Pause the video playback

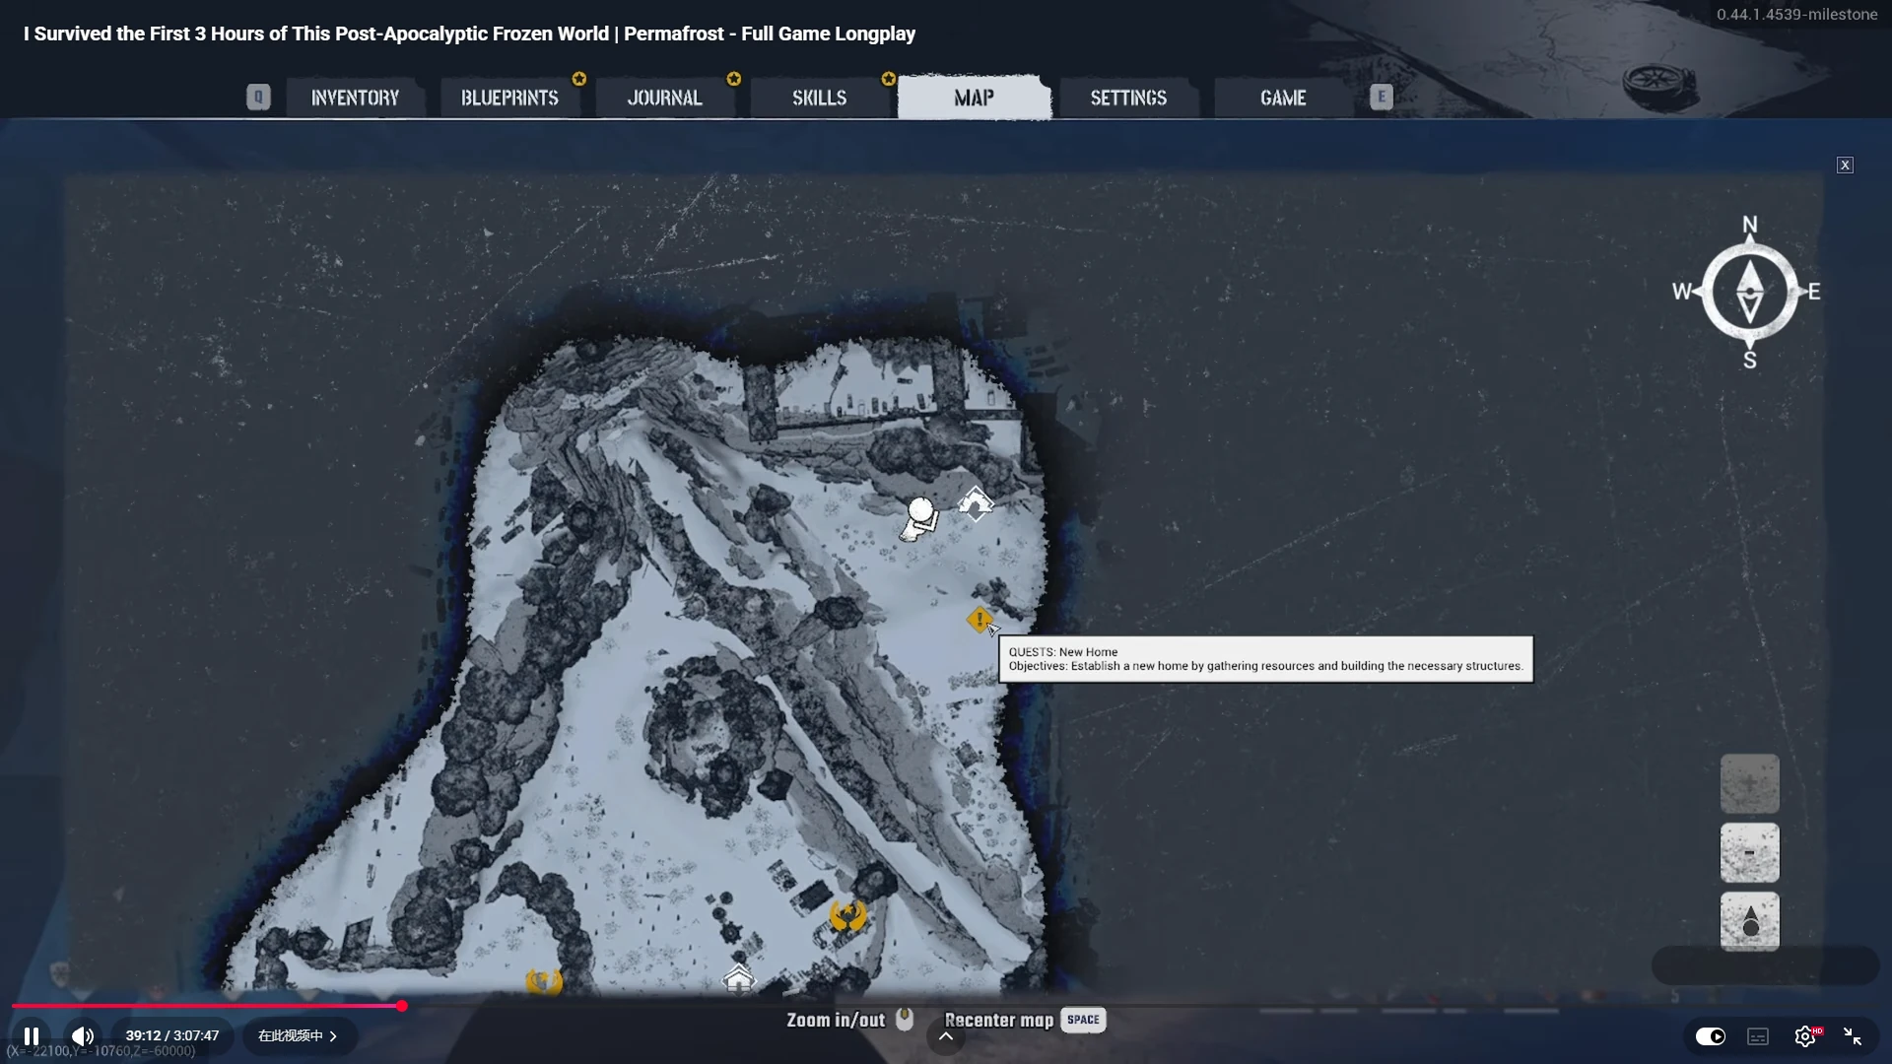click(x=32, y=1036)
